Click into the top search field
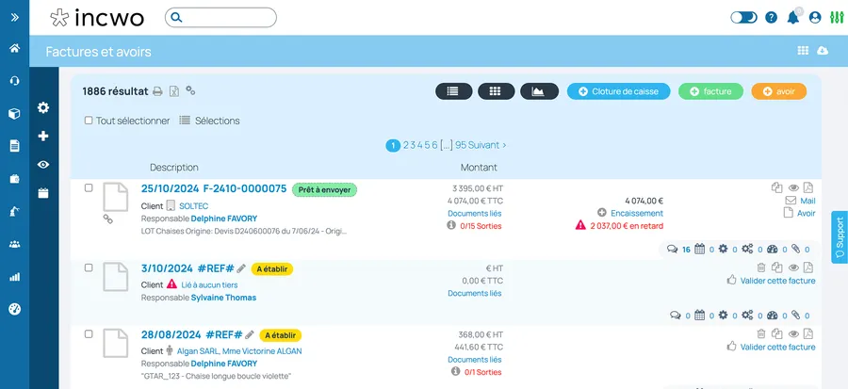 click(220, 17)
